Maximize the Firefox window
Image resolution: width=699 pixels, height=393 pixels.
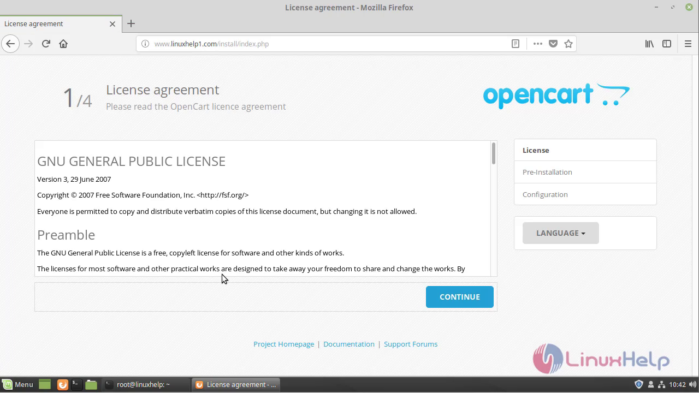coord(673,7)
